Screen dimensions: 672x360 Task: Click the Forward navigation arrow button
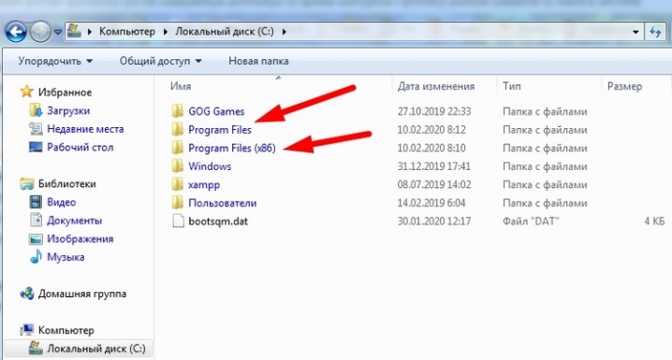click(x=40, y=32)
